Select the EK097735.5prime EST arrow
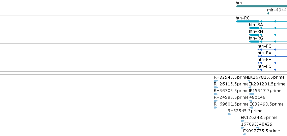 (x=245, y=134)
